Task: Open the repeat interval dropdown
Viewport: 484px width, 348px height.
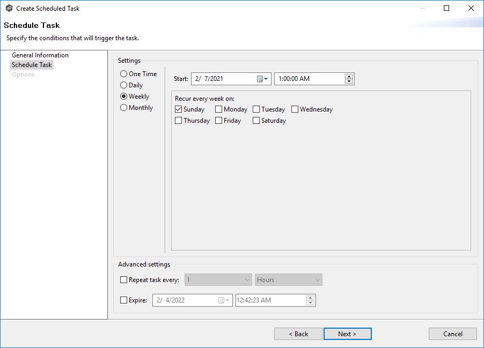Action: pos(248,279)
